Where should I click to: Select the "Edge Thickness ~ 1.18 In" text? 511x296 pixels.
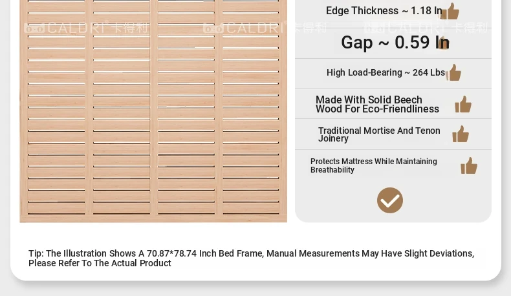click(384, 11)
